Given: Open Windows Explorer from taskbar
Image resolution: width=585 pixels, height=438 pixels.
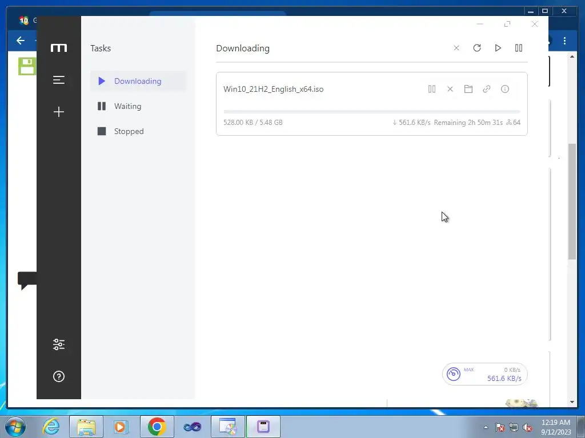Looking at the screenshot, I should (86, 427).
